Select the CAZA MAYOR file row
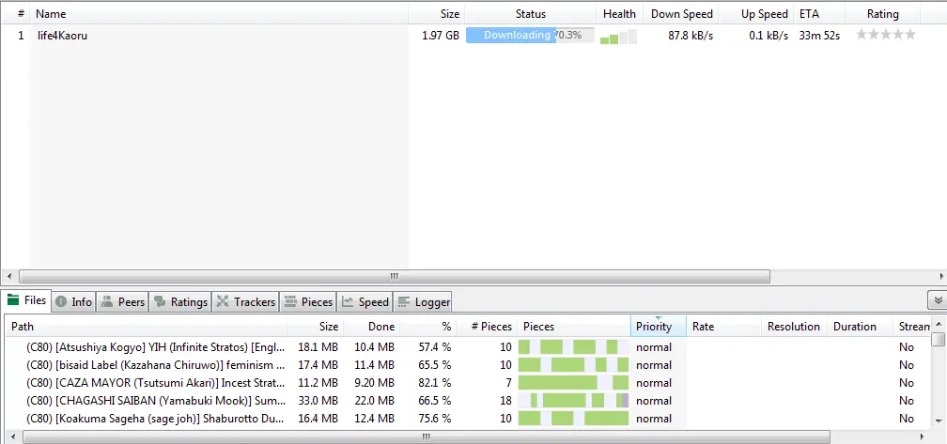947x444 pixels. (x=468, y=382)
